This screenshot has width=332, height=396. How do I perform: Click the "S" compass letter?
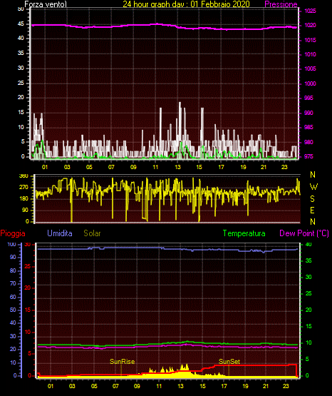click(312, 199)
